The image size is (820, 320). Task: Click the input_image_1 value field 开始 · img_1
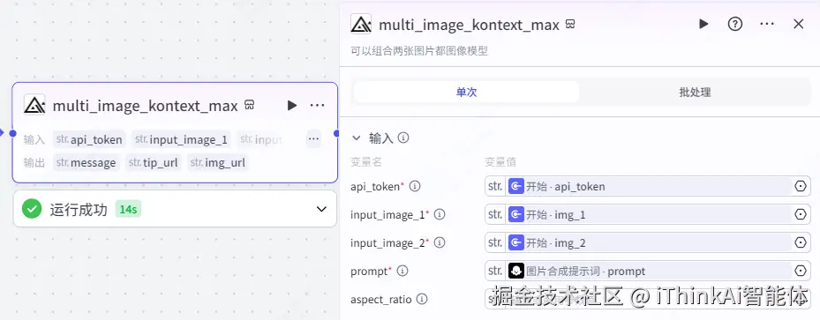tap(648, 214)
